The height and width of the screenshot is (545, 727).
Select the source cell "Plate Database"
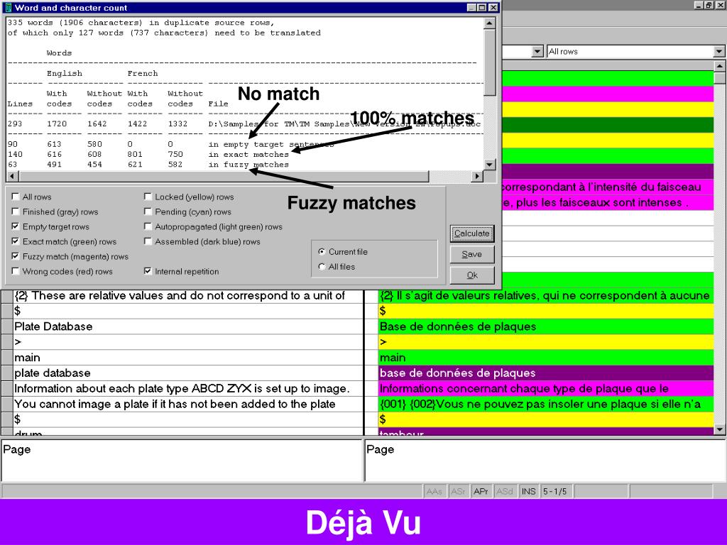click(188, 326)
